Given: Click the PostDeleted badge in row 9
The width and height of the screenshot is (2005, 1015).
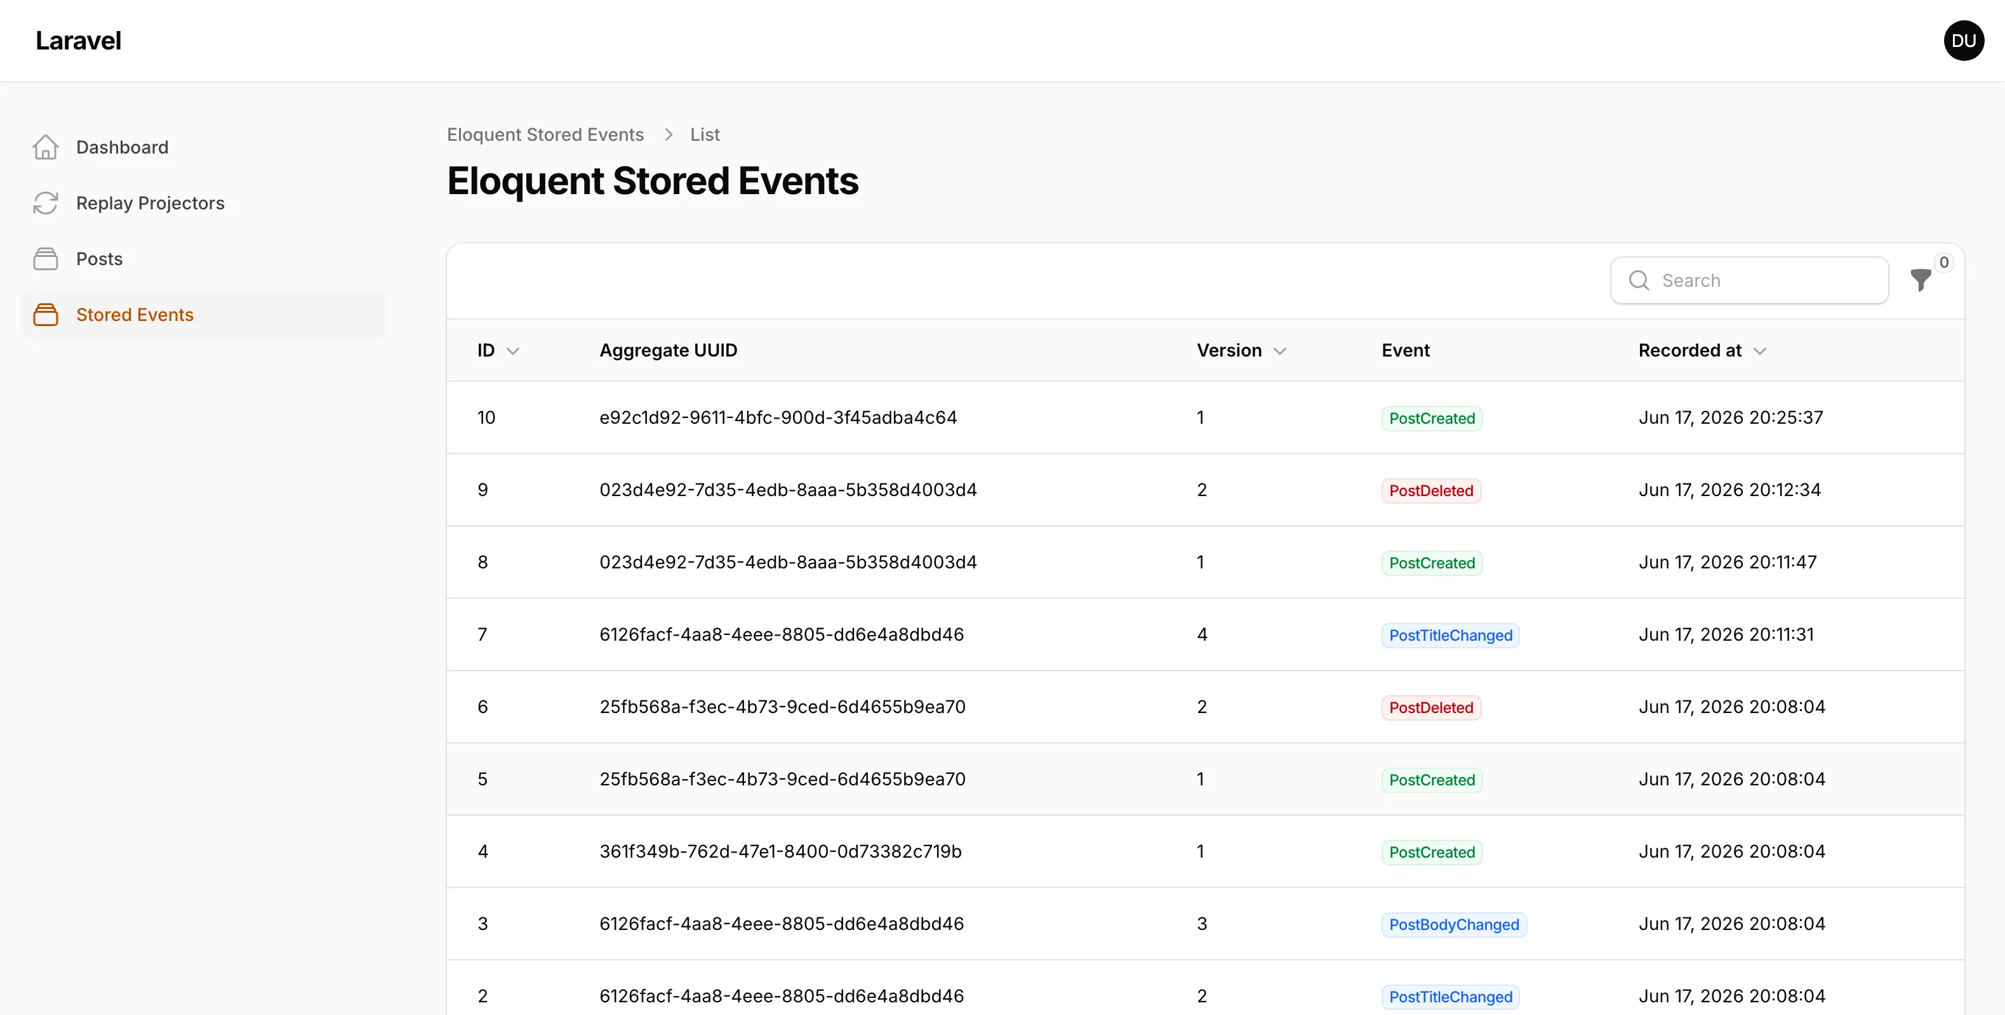Looking at the screenshot, I should (1430, 491).
